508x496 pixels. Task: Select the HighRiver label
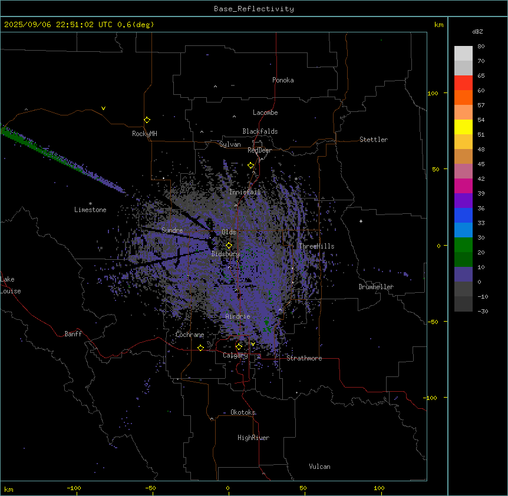click(x=253, y=438)
